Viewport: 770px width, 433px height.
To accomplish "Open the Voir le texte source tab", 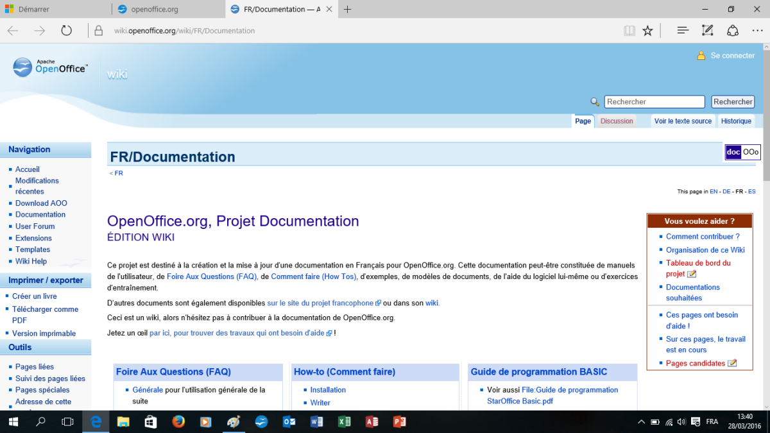I will [x=683, y=121].
